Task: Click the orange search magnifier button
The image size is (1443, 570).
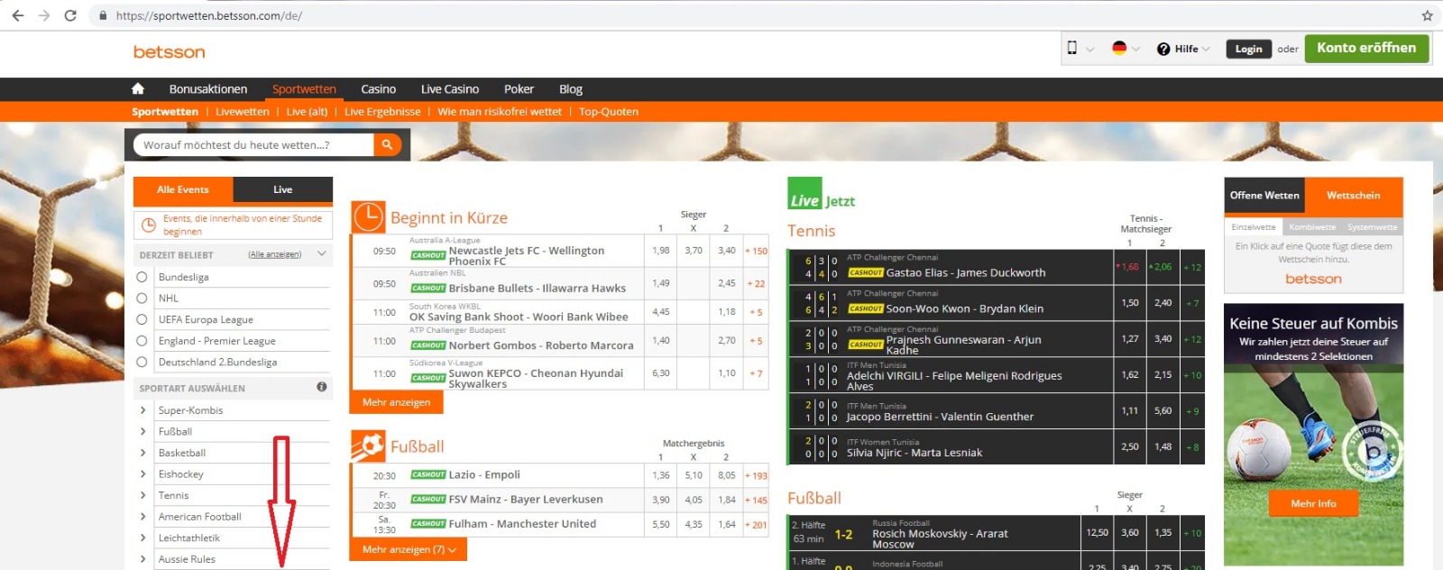Action: point(387,144)
